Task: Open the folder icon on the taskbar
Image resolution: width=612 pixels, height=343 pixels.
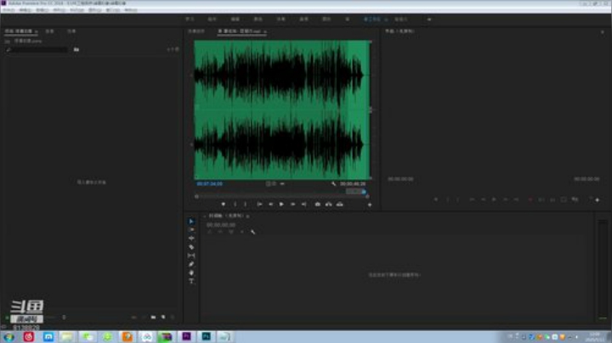Action: pos(67,337)
